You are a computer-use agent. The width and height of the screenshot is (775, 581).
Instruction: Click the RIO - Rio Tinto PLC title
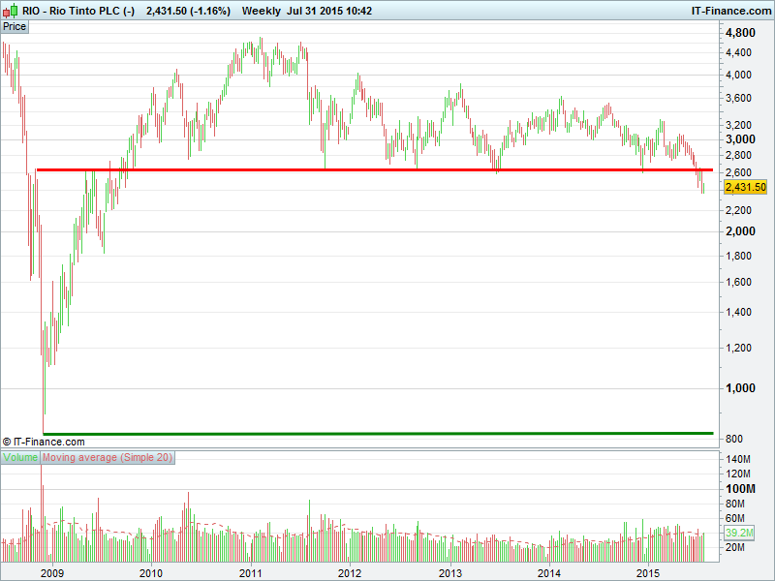[x=78, y=11]
